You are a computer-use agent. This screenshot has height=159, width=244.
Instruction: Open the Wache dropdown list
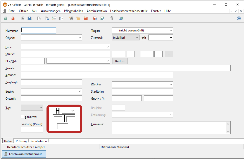pos(171,85)
